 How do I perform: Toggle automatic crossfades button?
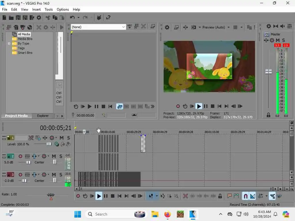pyautogui.click(x=252, y=196)
